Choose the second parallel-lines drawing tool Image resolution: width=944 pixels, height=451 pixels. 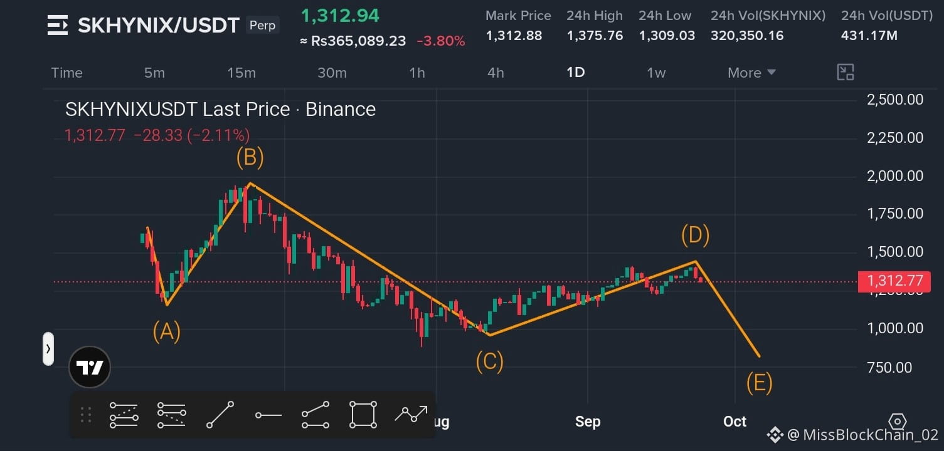(x=171, y=415)
